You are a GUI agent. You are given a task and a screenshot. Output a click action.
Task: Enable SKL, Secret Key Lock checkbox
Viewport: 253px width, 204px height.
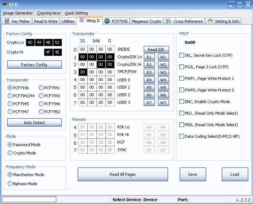[x=181, y=55]
